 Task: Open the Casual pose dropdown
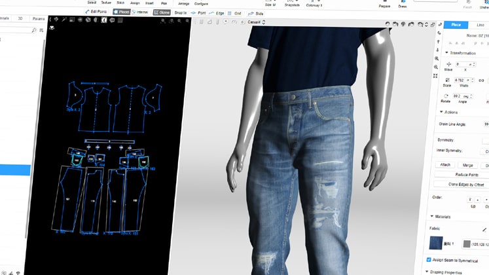(256, 22)
